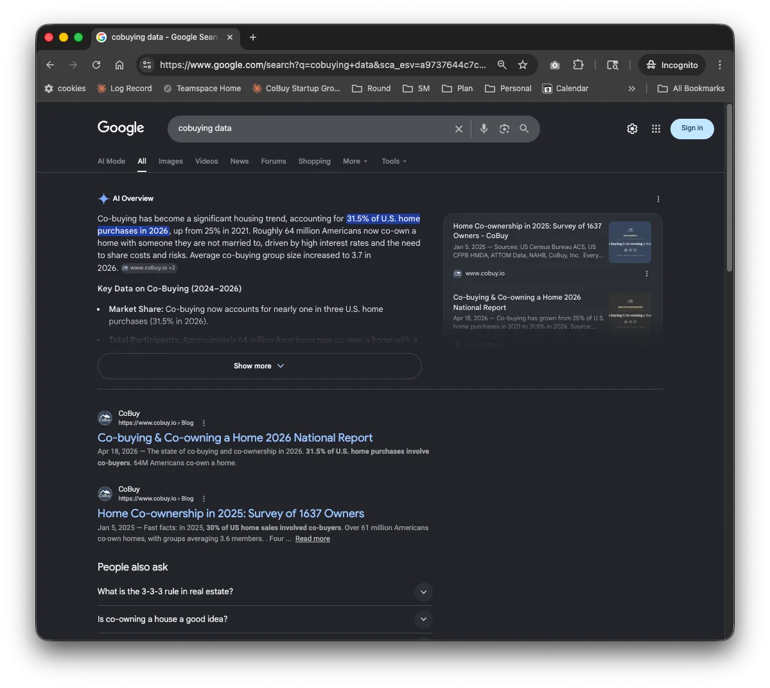Click the Incognito profile button
This screenshot has height=688, width=770.
tap(672, 65)
